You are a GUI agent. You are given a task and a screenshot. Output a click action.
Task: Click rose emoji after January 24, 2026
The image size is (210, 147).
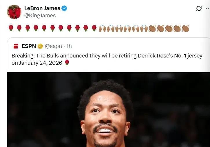[x=67, y=63]
